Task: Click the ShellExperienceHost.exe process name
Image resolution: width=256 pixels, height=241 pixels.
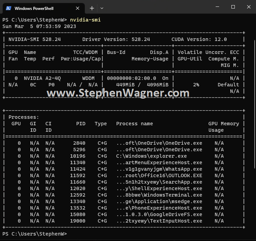Action: (159, 189)
